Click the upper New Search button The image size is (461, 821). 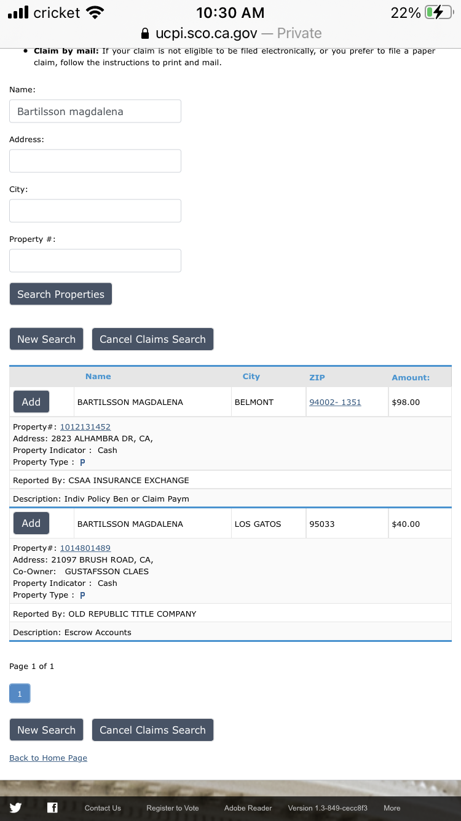coord(47,339)
